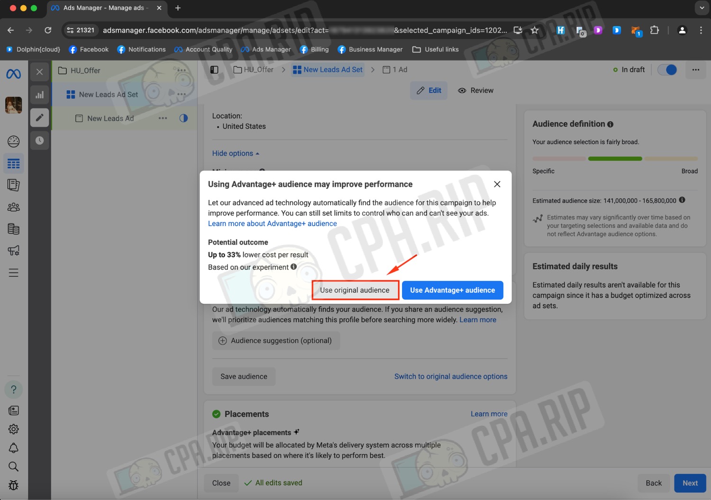Screen dimensions: 711x500
Task: Add an Audience suggestion (optional)
Action: (x=276, y=341)
